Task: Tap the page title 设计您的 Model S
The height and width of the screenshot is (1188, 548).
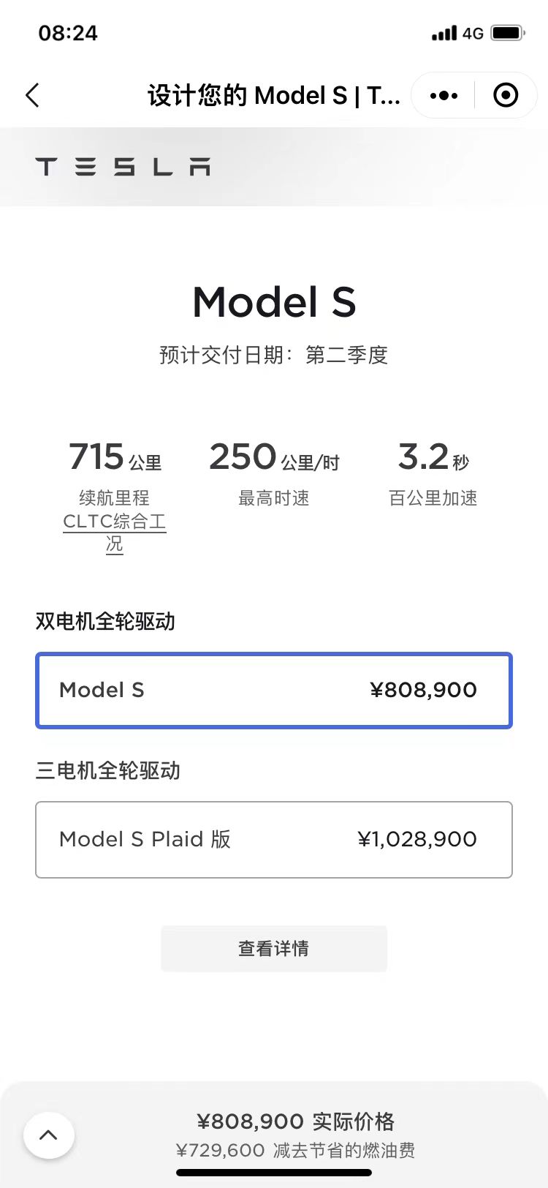Action: pos(273,96)
